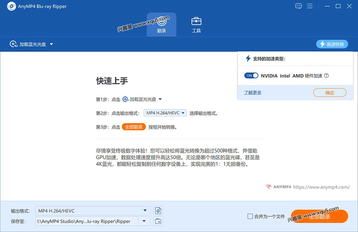Enable the 合并为一个文件 checkbox
Image resolution: width=358 pixels, height=232 pixels.
coord(250,216)
